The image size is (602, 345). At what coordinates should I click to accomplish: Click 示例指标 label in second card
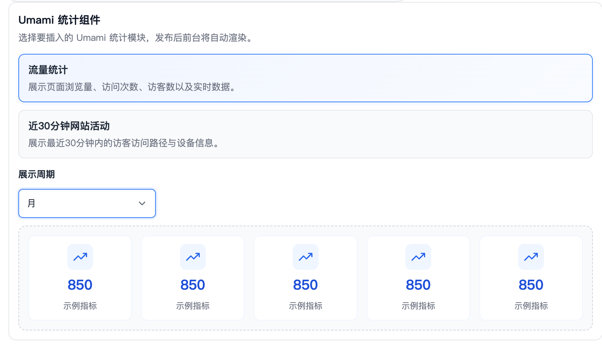pos(193,306)
